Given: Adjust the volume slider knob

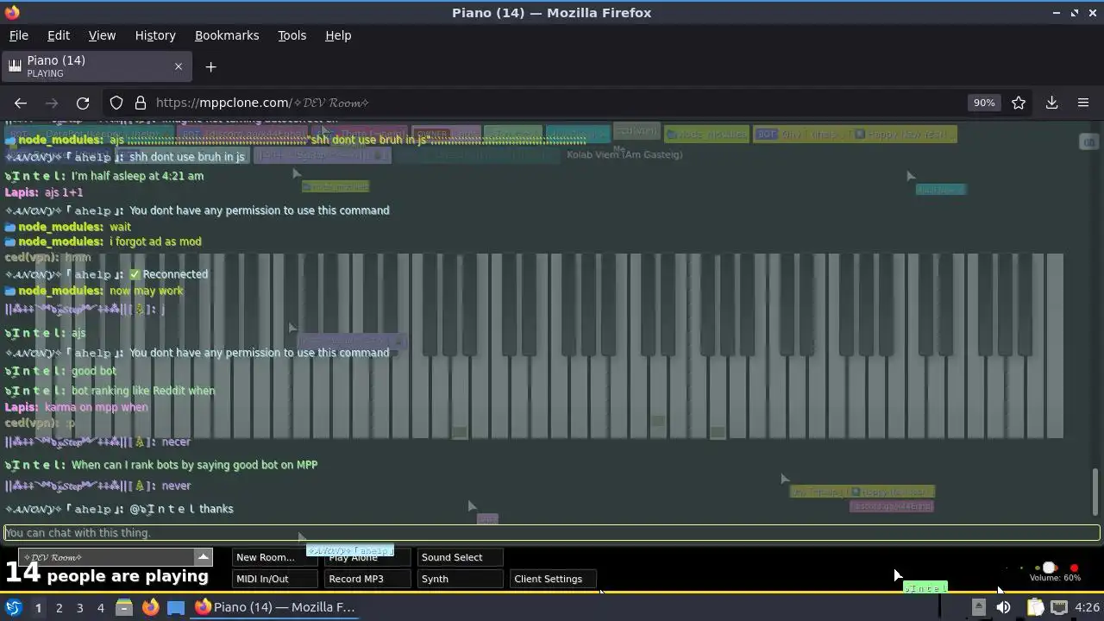Looking at the screenshot, I should click(x=1050, y=568).
